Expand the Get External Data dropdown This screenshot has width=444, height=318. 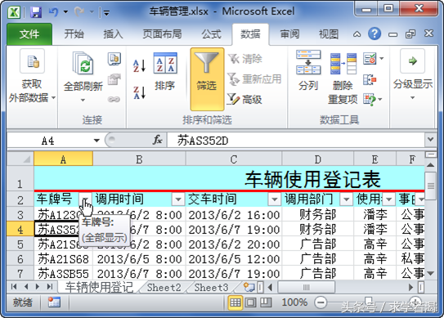(53, 98)
